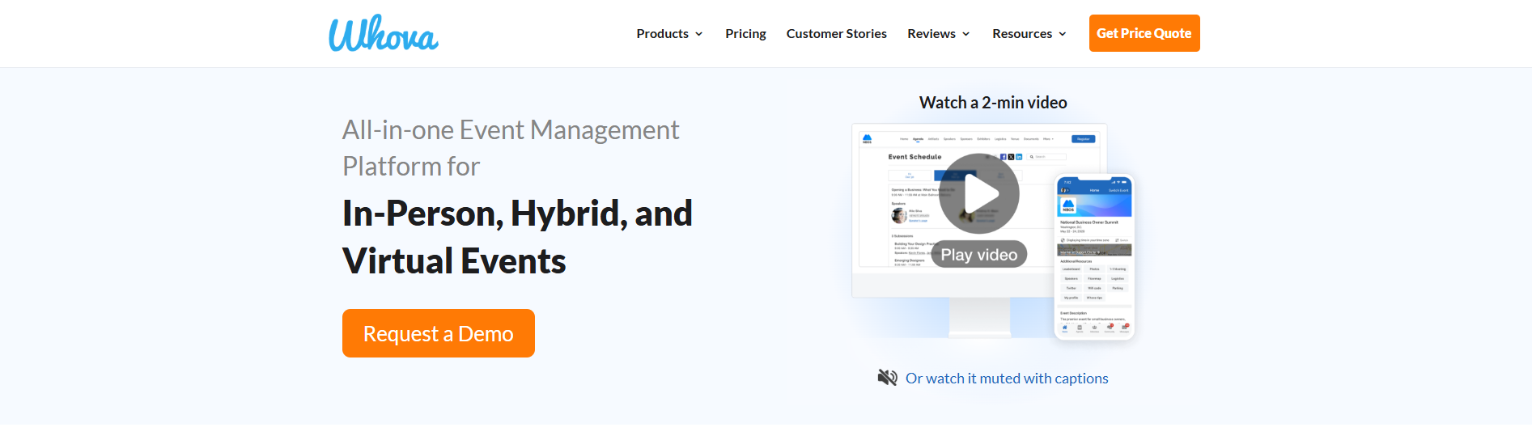Open the Resources menu

pyautogui.click(x=1022, y=34)
